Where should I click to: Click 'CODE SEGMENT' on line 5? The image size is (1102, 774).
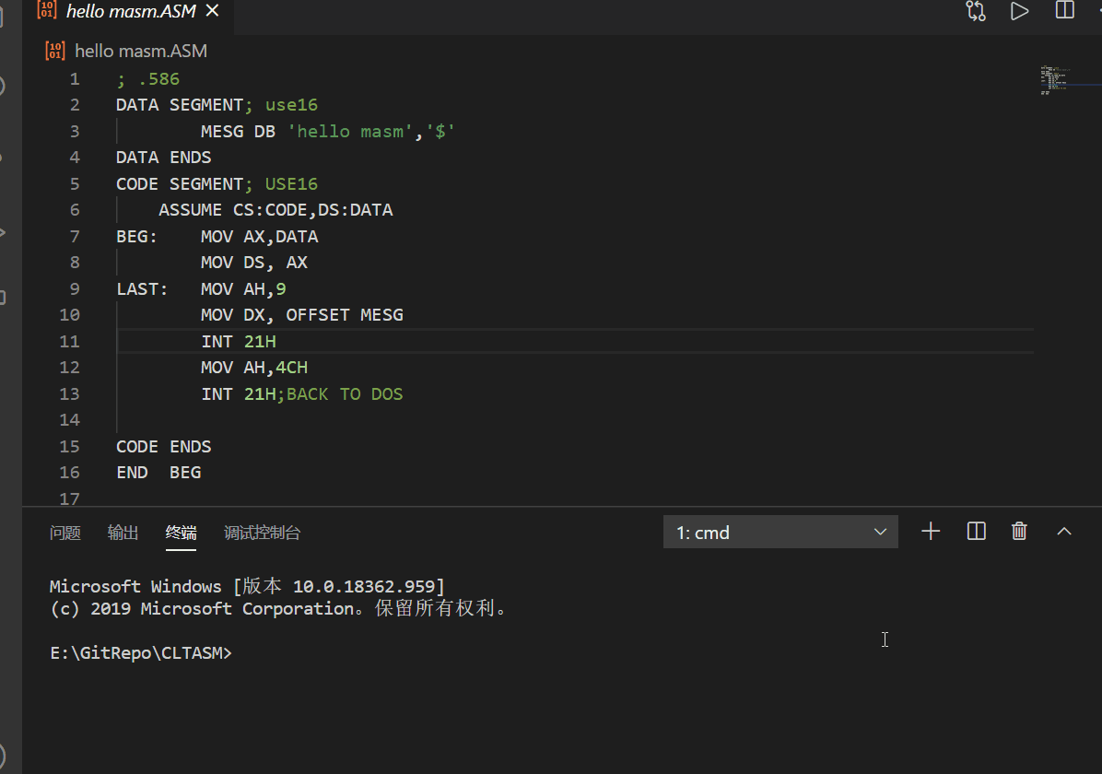click(x=180, y=184)
